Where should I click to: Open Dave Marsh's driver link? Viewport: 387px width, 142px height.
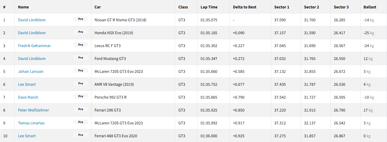[28, 97]
